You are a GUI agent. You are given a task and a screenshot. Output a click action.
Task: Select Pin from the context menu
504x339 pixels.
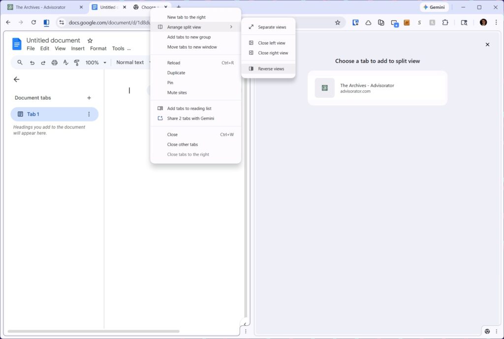170,83
